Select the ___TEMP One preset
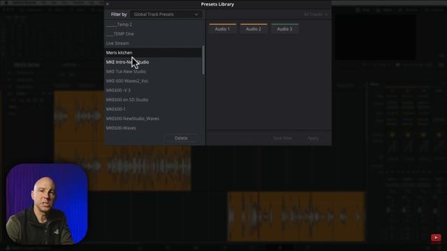 [154, 34]
